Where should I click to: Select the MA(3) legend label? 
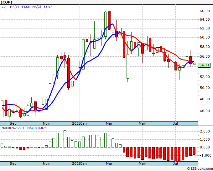(x=37, y=7)
